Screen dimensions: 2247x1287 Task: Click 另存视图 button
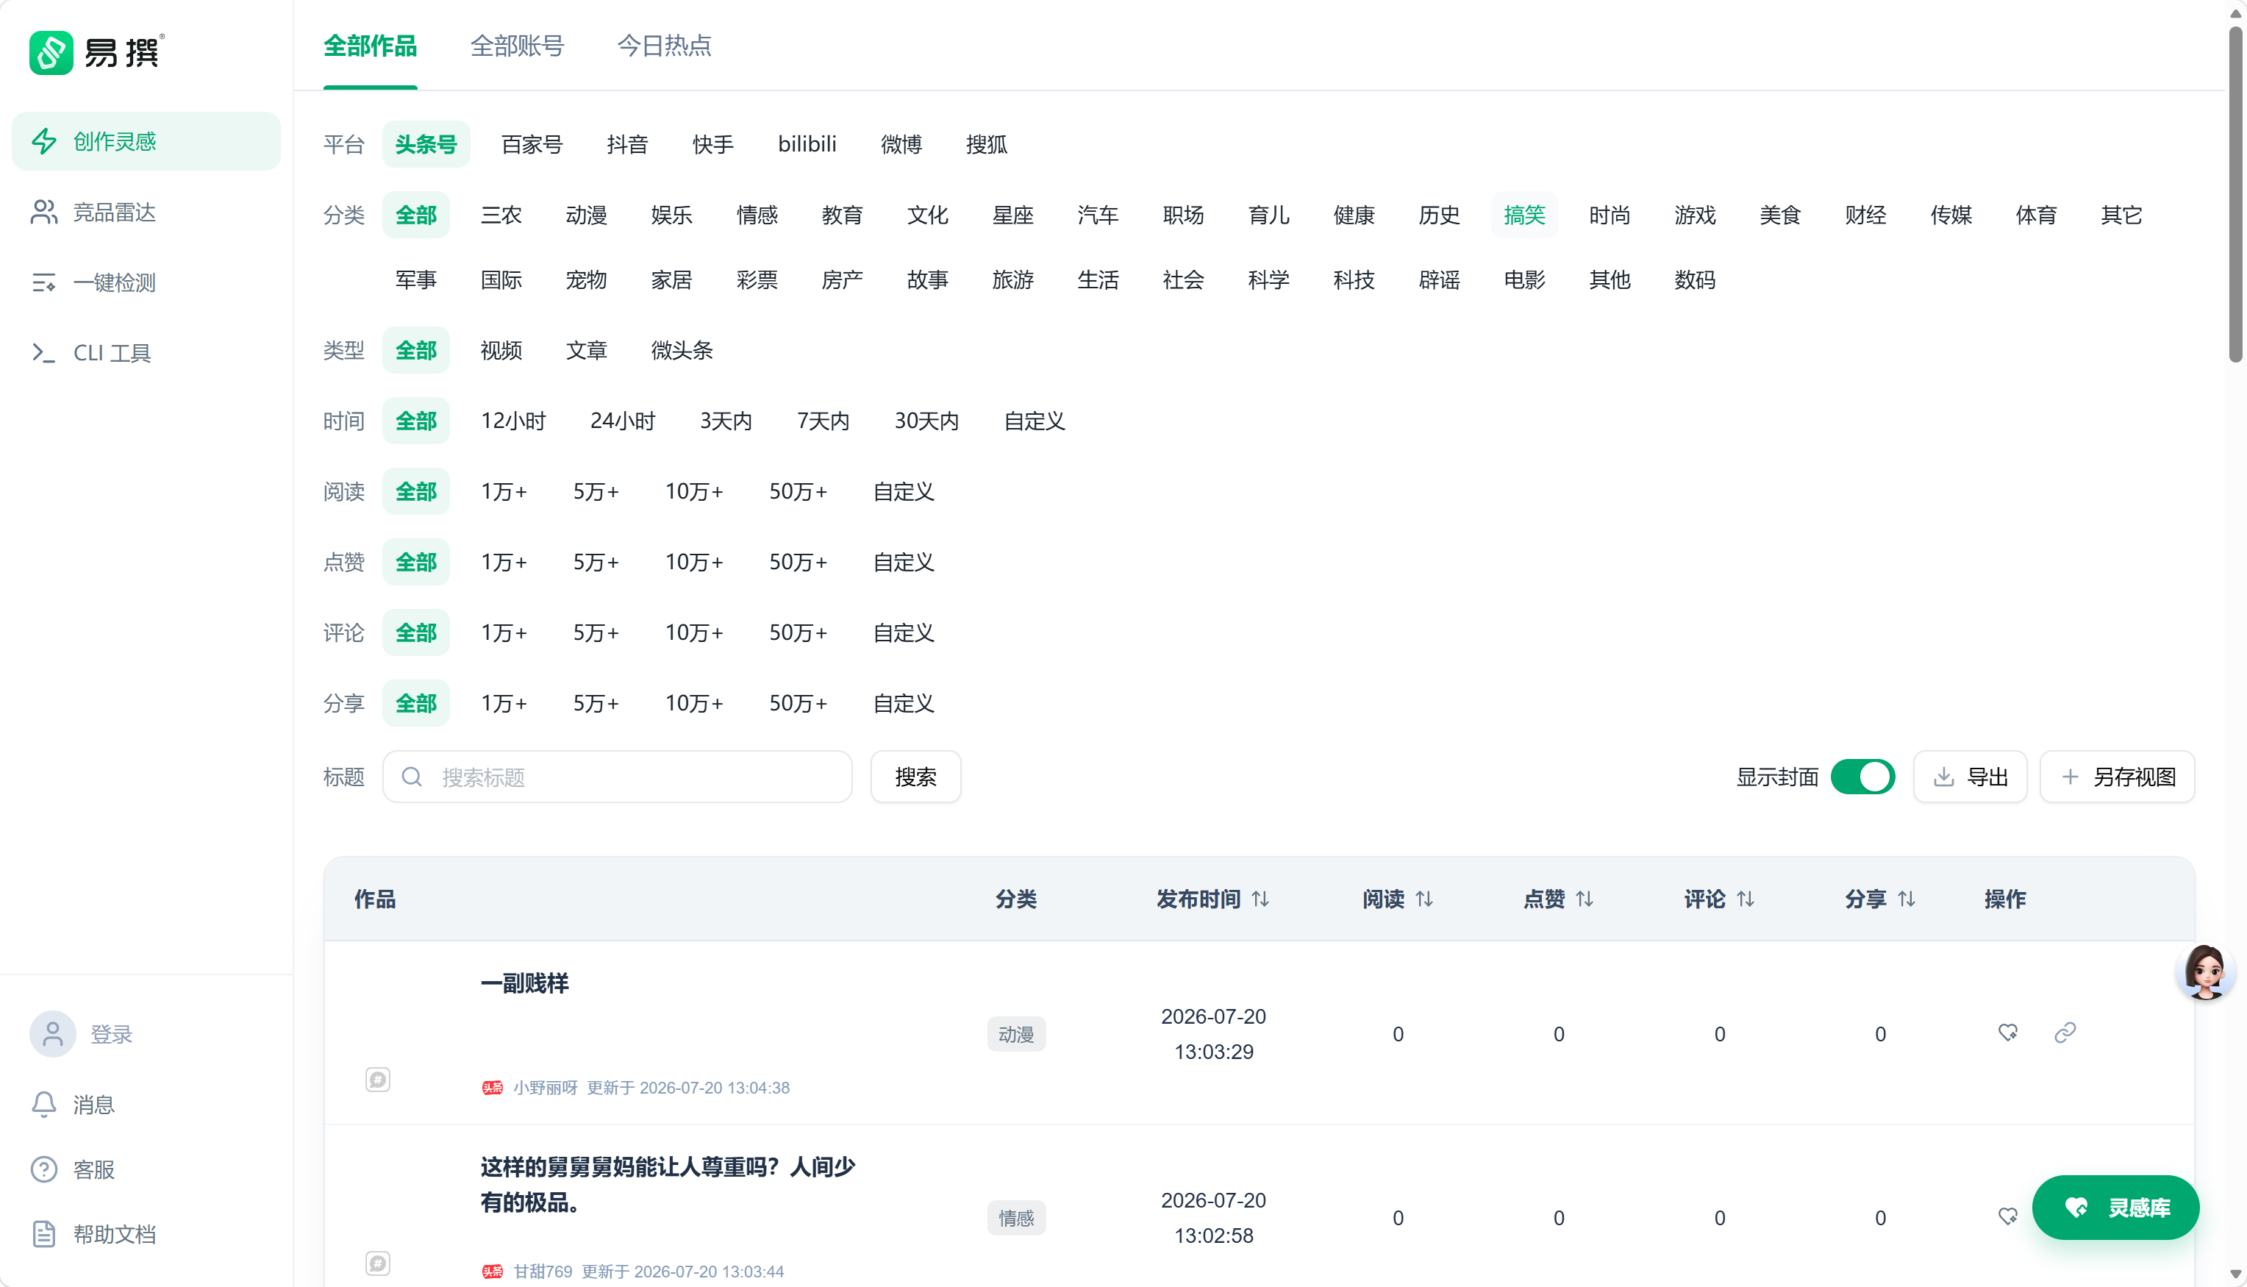tap(2117, 777)
